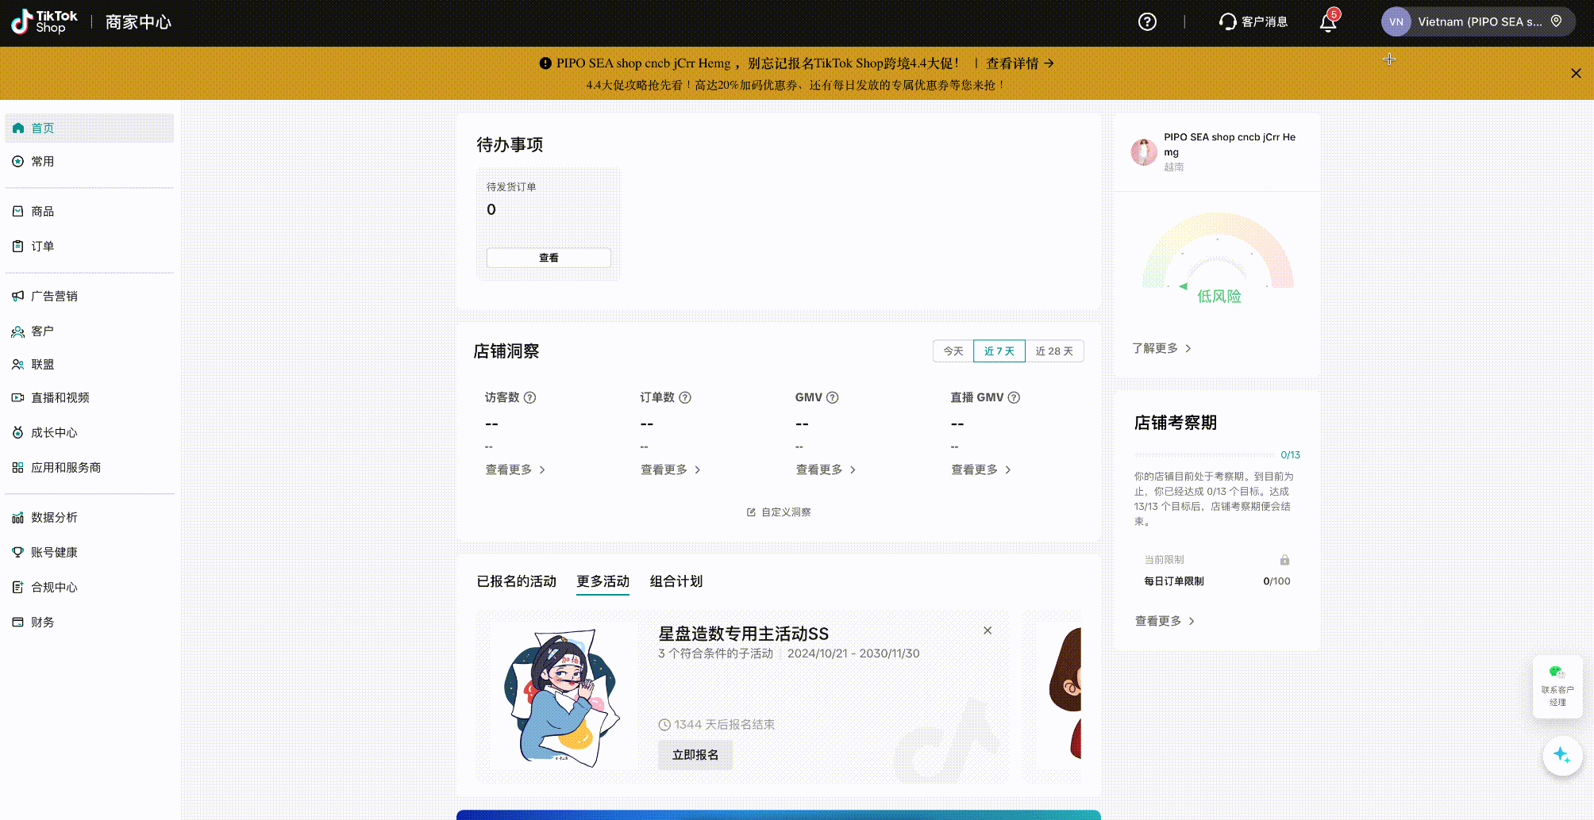
Task: Click the 立即报名 button
Action: coord(695,755)
